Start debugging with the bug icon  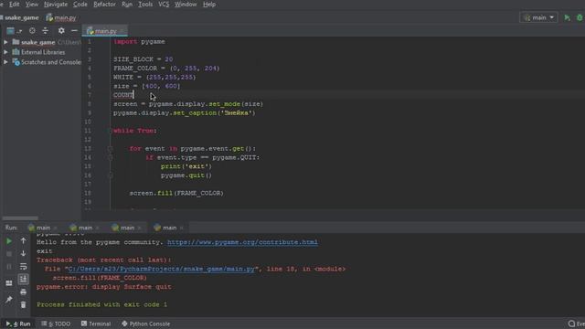point(580,17)
